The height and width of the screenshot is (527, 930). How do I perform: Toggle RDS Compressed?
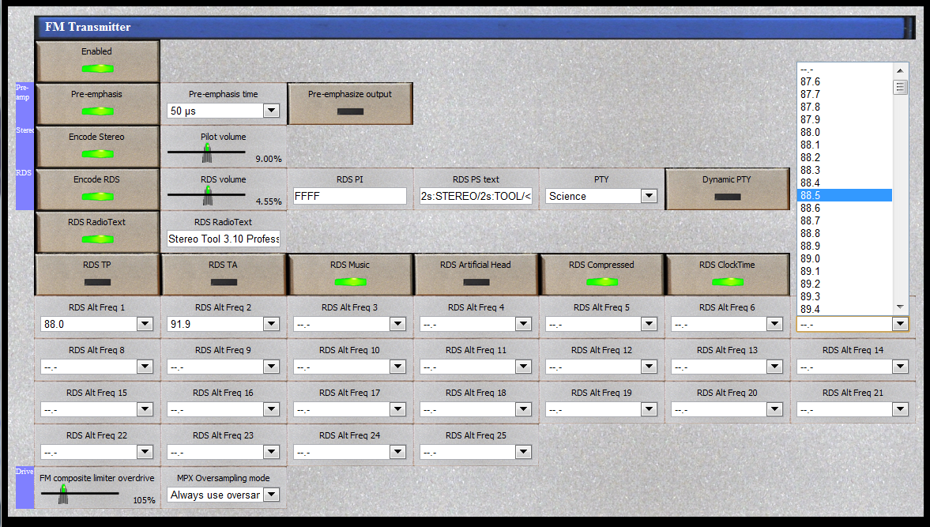pyautogui.click(x=601, y=274)
